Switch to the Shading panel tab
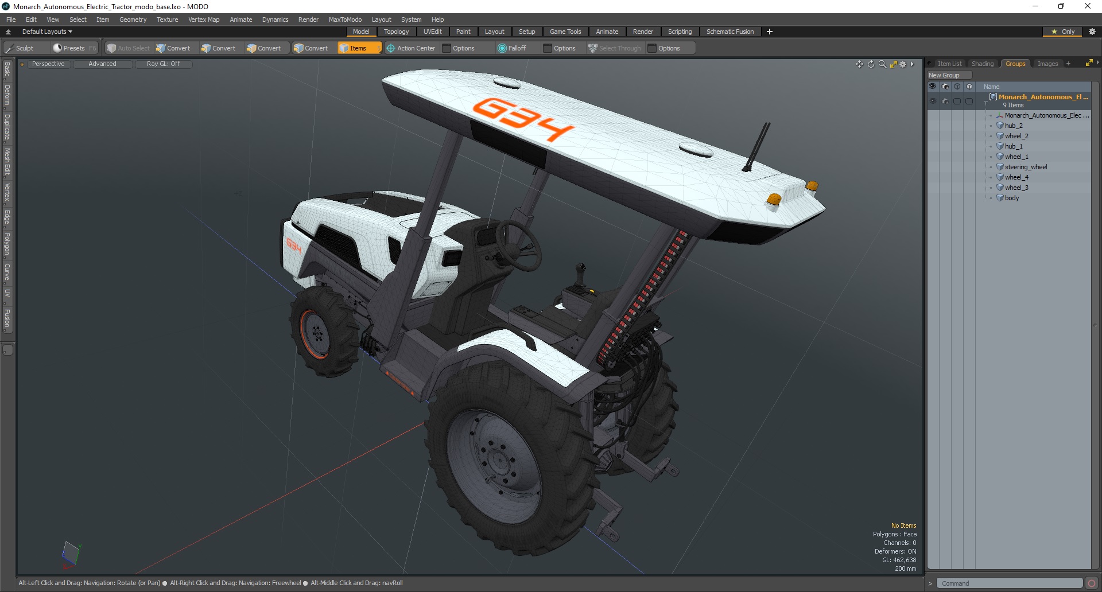The width and height of the screenshot is (1102, 592). coord(982,64)
